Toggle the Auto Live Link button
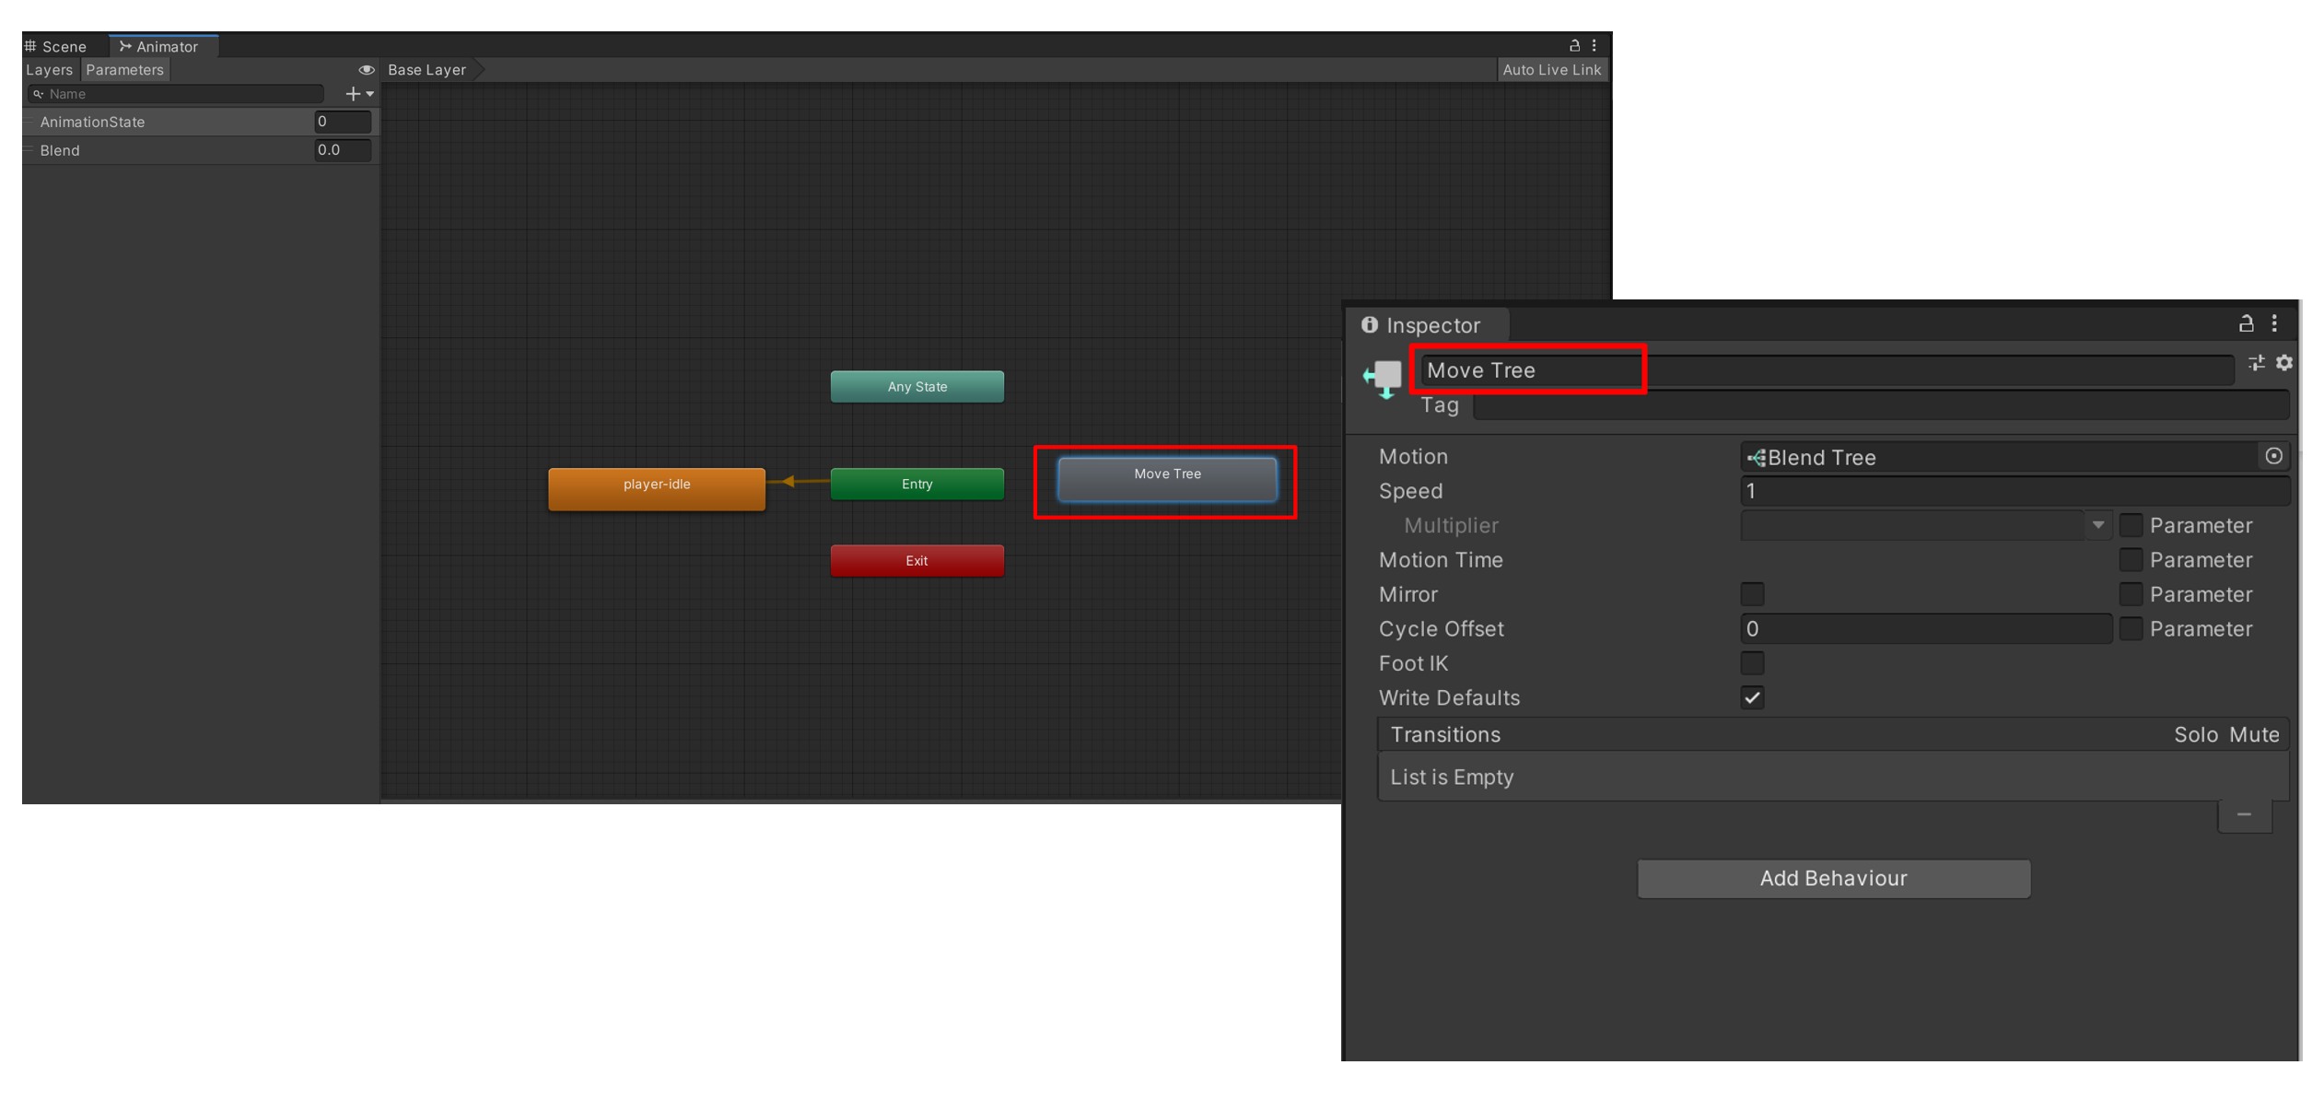This screenshot has width=2324, height=1100. (1551, 70)
